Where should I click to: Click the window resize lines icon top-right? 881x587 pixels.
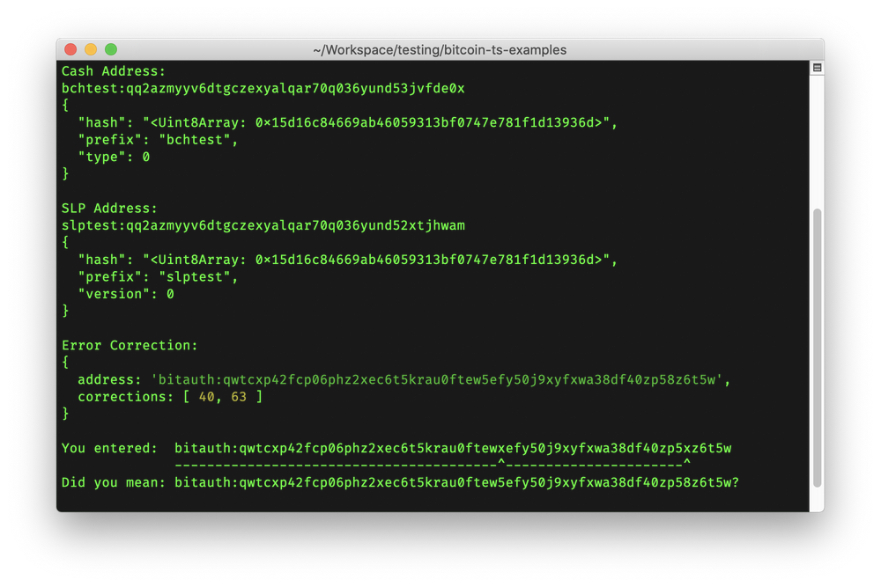pos(816,65)
